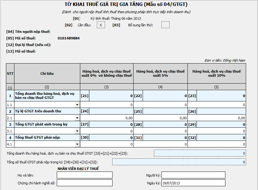Screen dimensions: 258x190
Task: Select row 2.1 ratio cell under 5% column
Action: (x=161, y=118)
